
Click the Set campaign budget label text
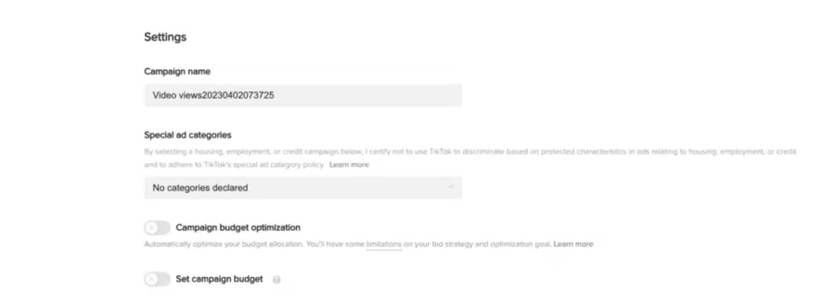(x=219, y=279)
